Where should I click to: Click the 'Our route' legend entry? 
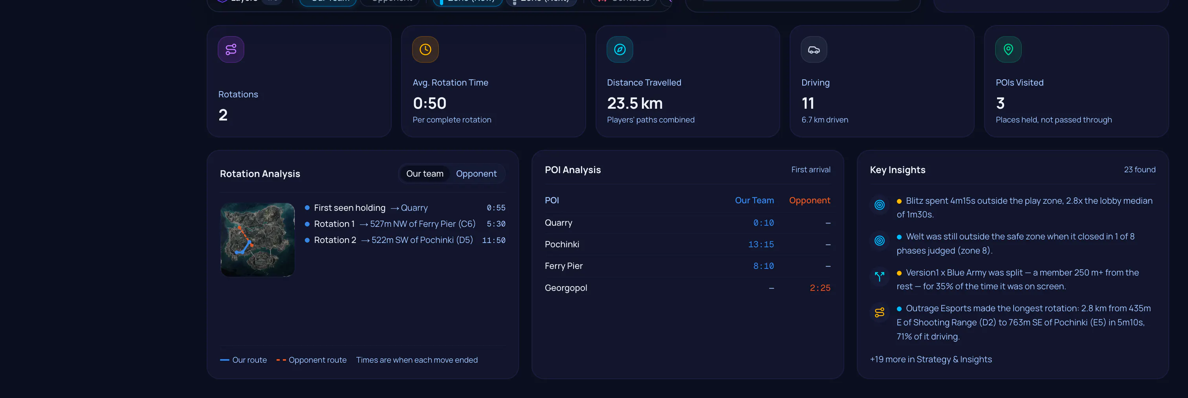(244, 360)
